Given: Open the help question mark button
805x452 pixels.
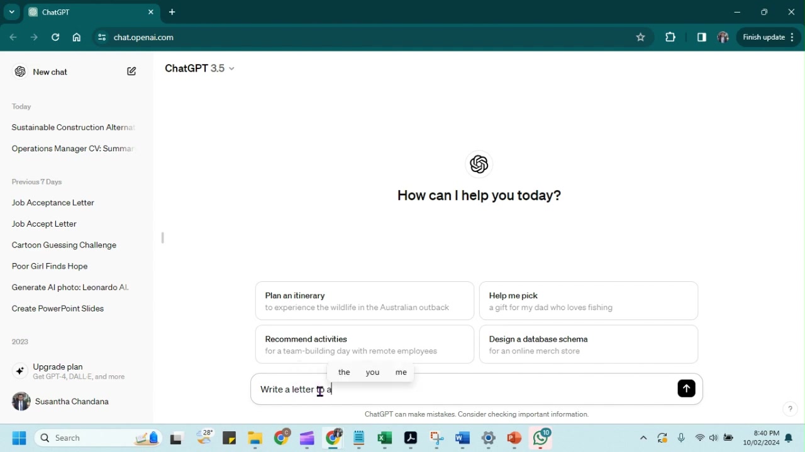Looking at the screenshot, I should click(790, 409).
